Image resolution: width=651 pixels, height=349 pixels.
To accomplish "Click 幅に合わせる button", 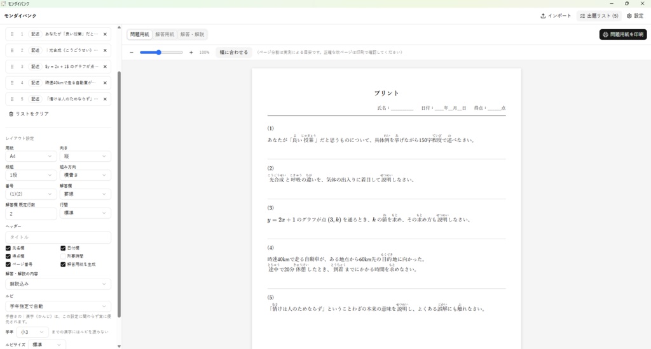I will click(x=234, y=52).
